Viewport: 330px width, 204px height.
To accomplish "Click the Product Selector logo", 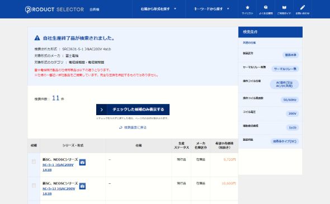I will tap(54, 10).
